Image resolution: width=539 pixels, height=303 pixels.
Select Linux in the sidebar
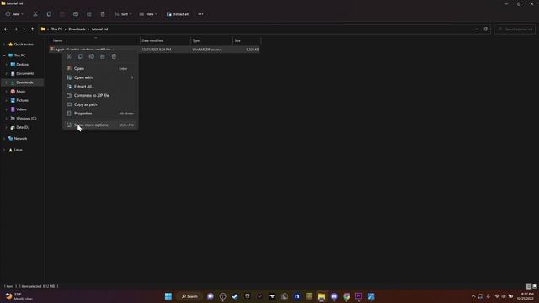pos(18,150)
